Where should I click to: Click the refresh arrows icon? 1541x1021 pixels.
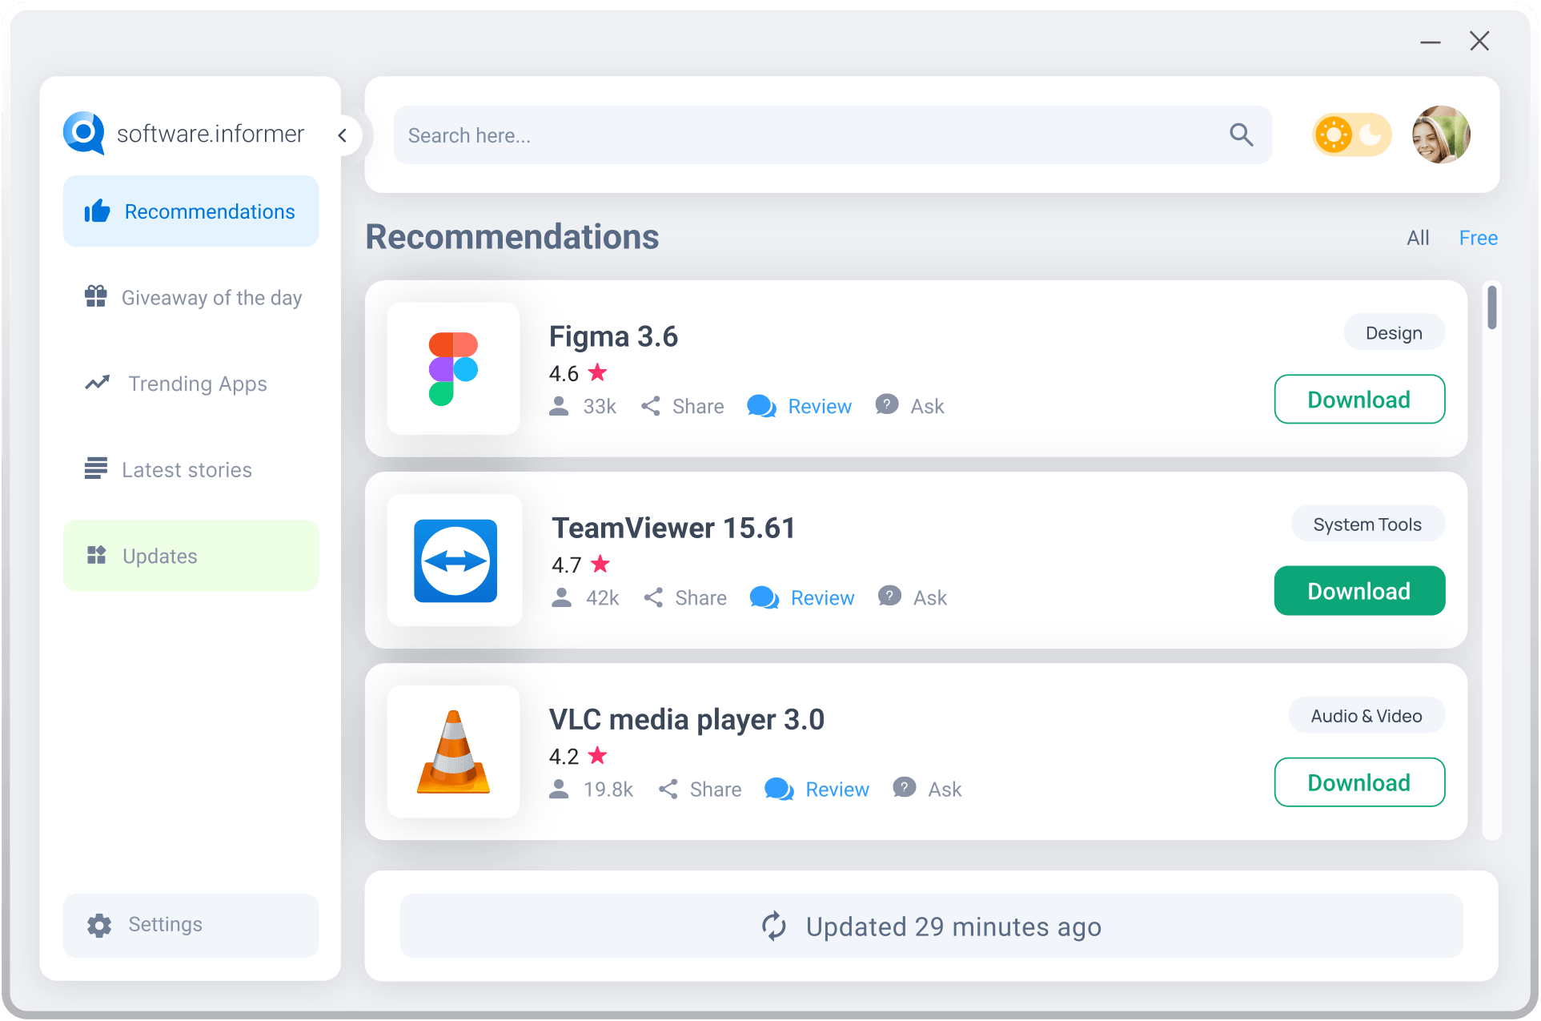774,927
